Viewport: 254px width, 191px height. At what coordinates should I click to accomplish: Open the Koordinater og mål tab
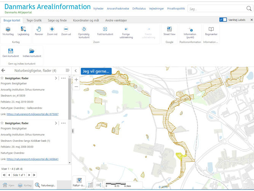pos(86,20)
